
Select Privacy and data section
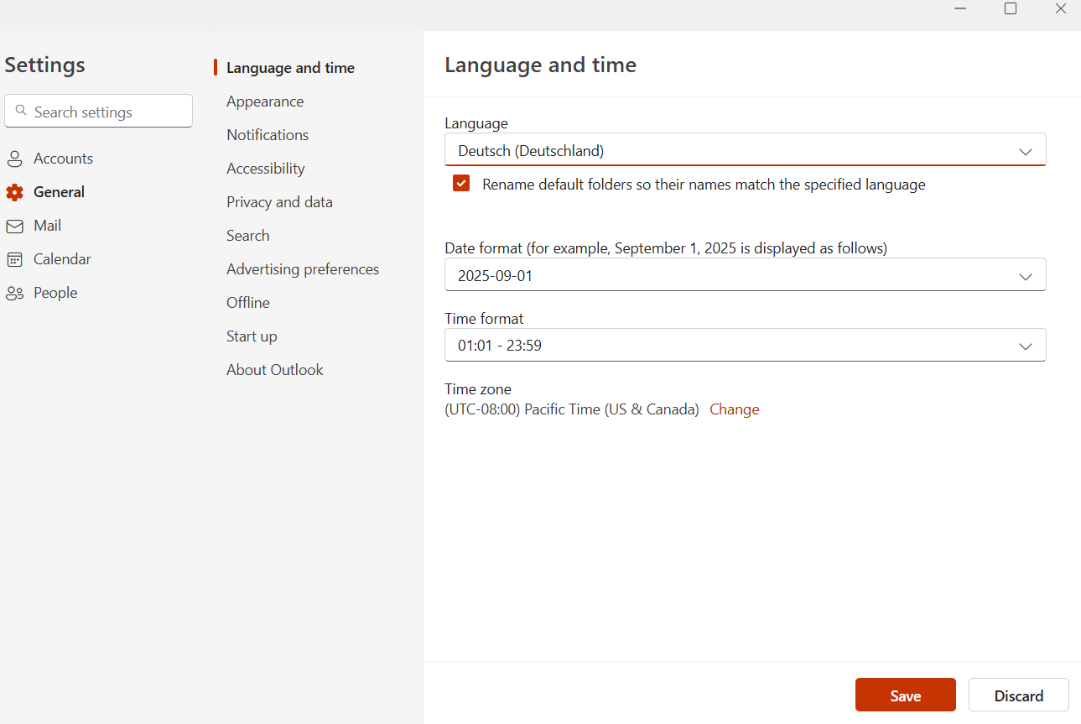click(x=279, y=202)
